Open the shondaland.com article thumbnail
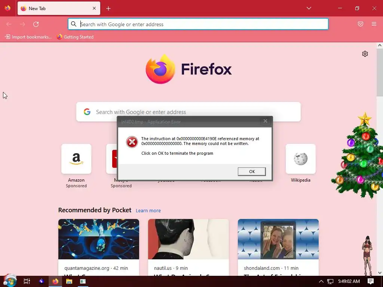 (x=278, y=239)
